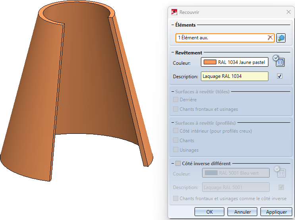
Task: Confirm with the OK button
Action: (x=209, y=212)
